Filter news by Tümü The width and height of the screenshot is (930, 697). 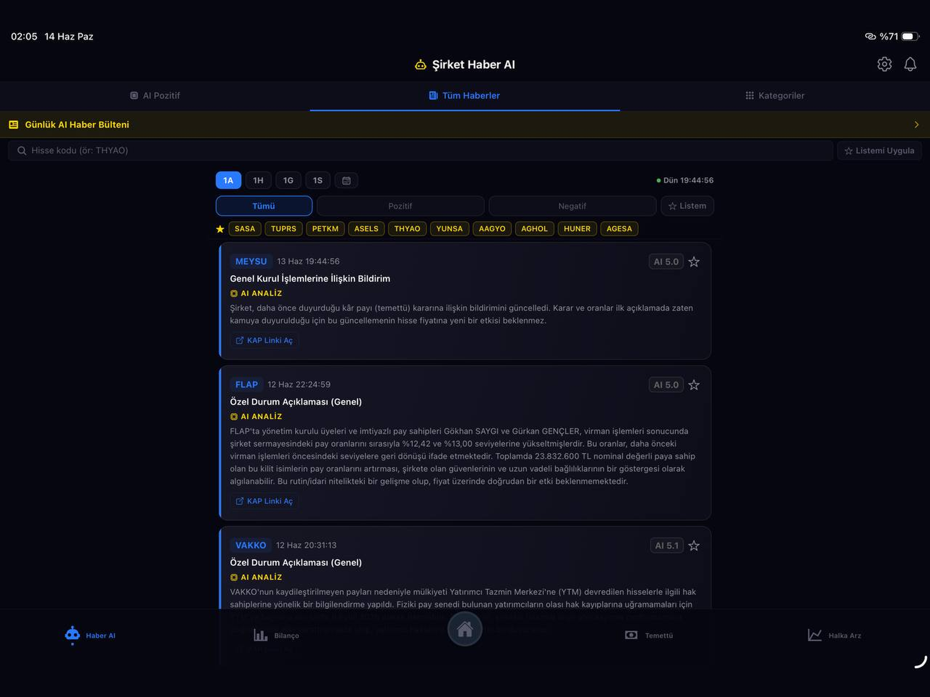[264, 206]
